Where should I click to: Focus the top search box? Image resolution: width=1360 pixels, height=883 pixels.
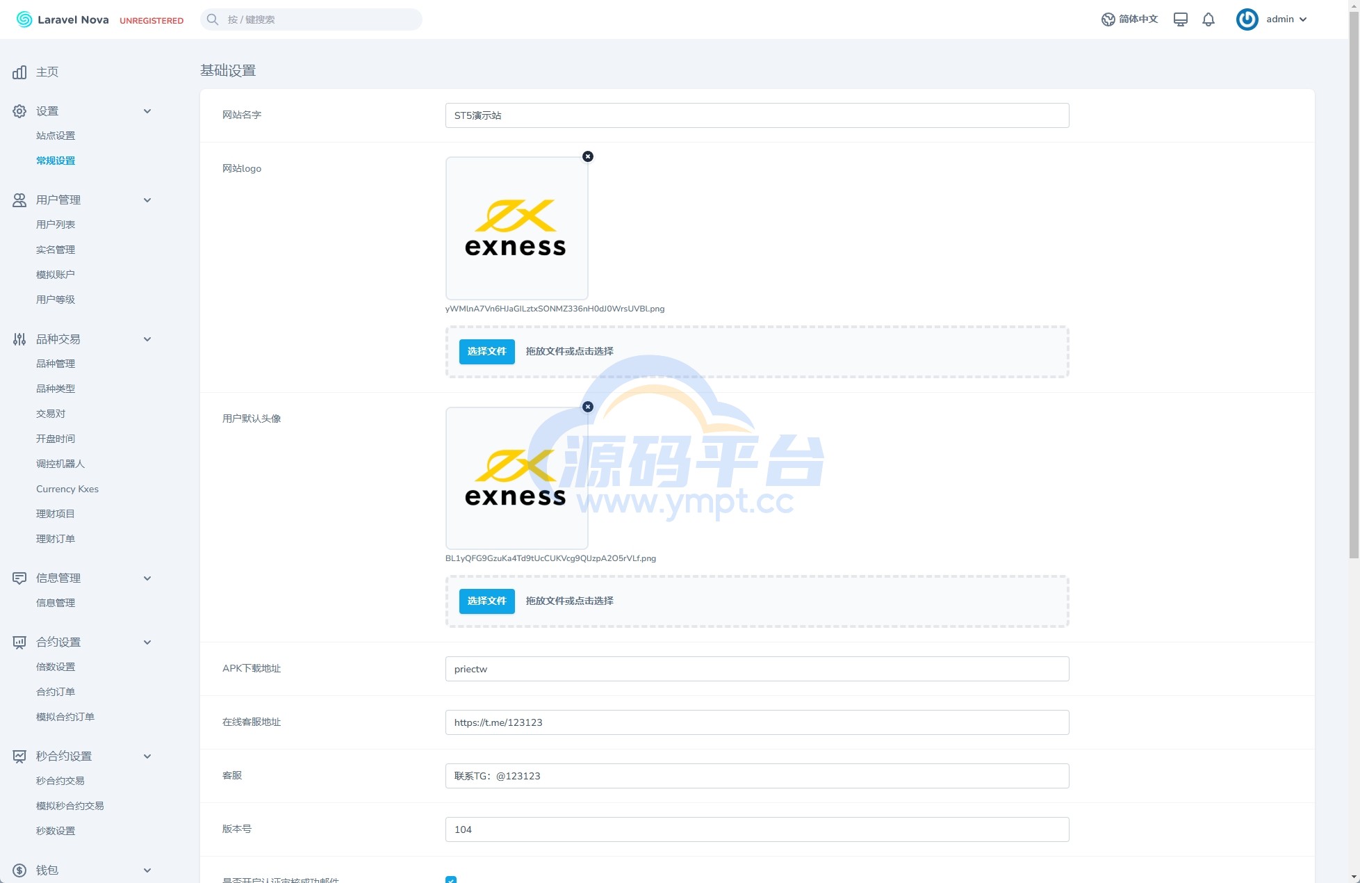(311, 19)
